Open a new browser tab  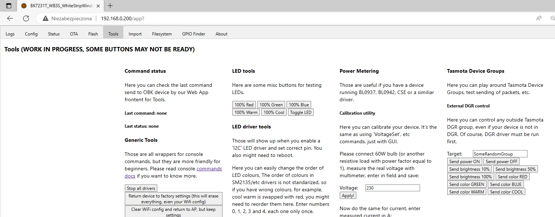tap(110, 6)
